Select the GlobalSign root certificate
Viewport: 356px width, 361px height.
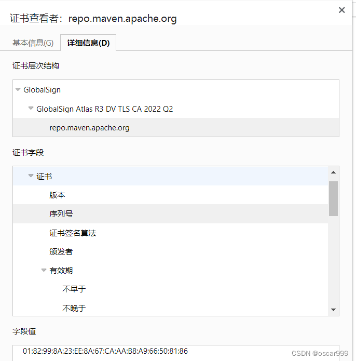tap(42, 89)
